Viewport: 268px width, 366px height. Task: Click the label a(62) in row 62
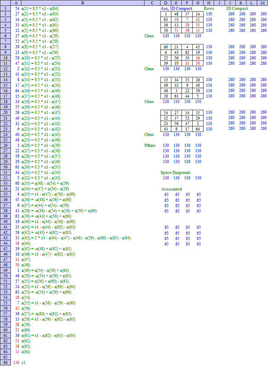pos(26,341)
